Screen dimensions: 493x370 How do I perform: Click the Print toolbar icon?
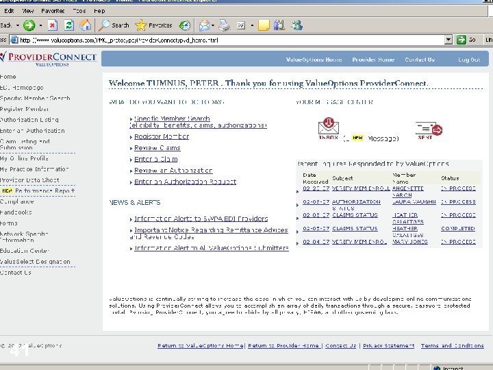click(225, 25)
